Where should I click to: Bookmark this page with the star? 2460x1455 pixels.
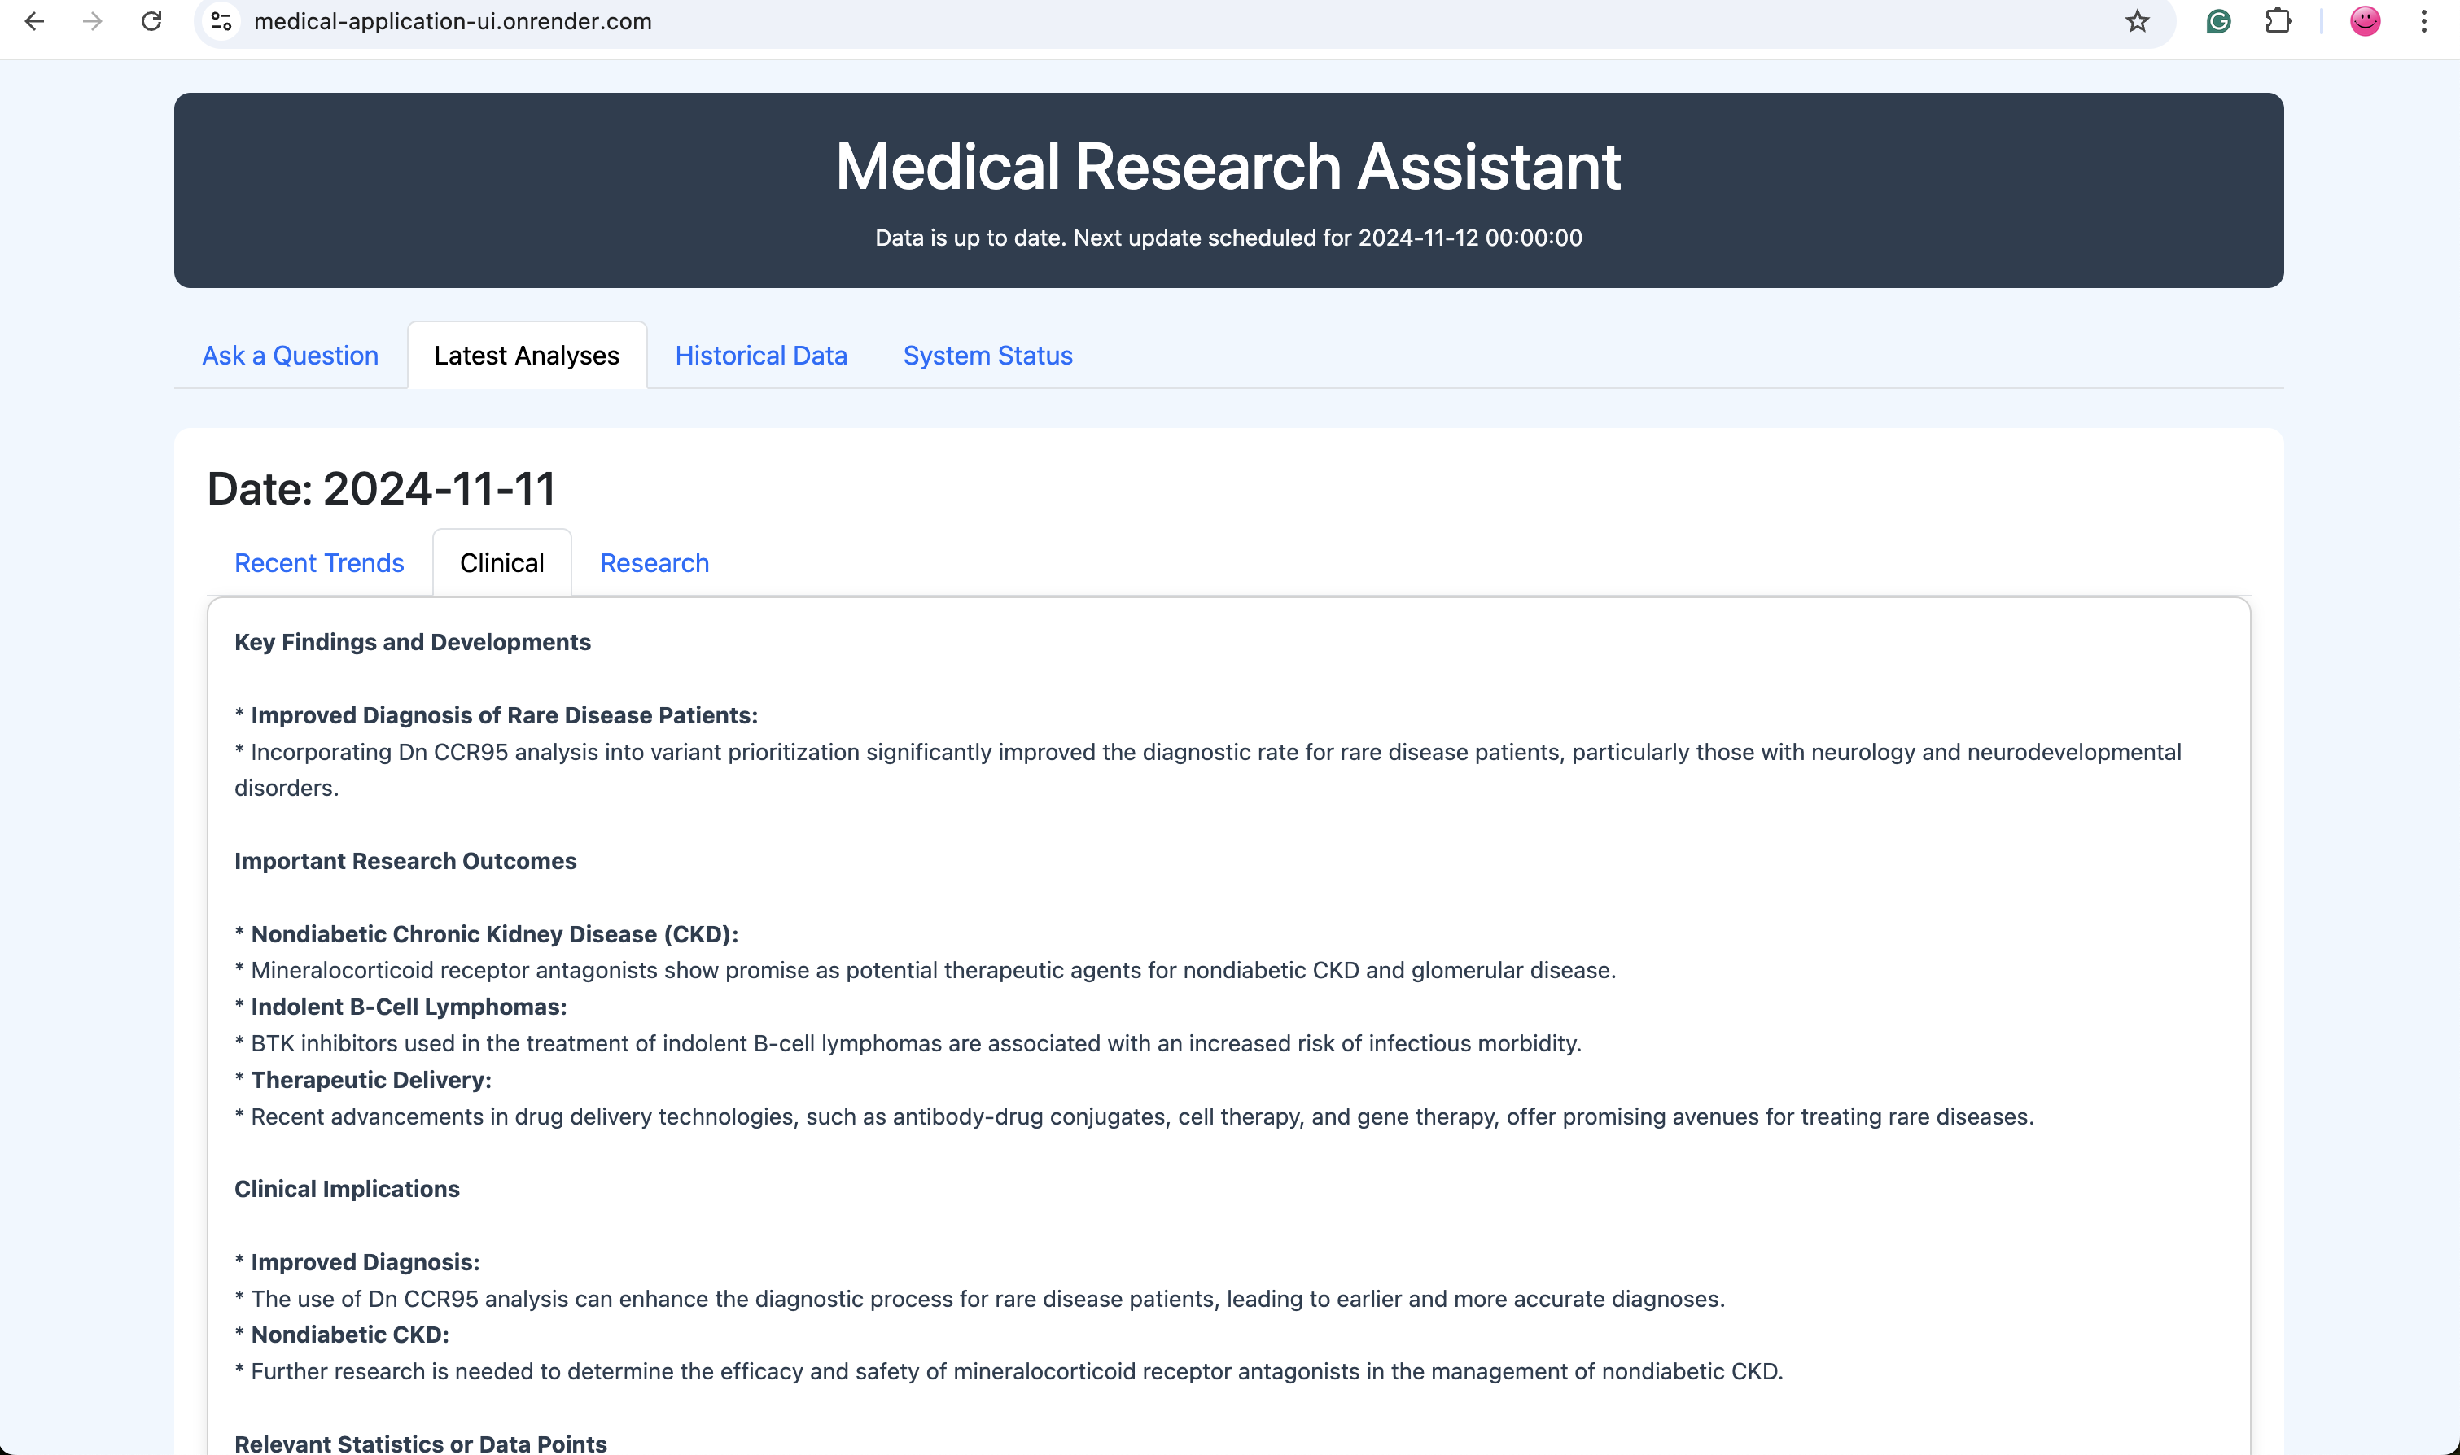point(2138,22)
